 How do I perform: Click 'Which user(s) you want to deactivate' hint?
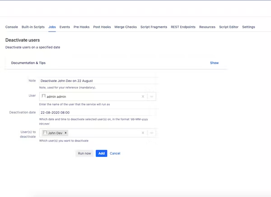click(x=64, y=141)
